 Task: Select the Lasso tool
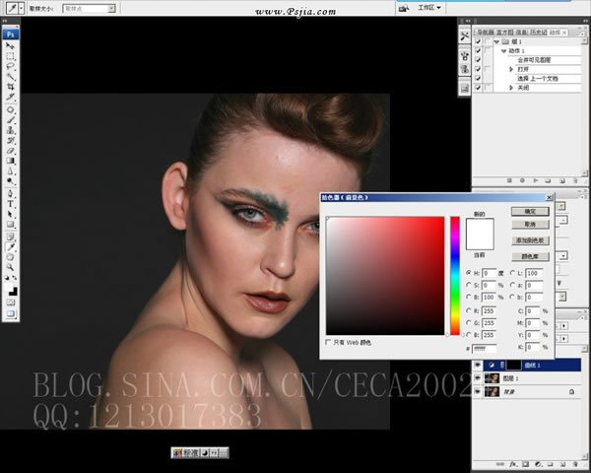click(x=11, y=65)
